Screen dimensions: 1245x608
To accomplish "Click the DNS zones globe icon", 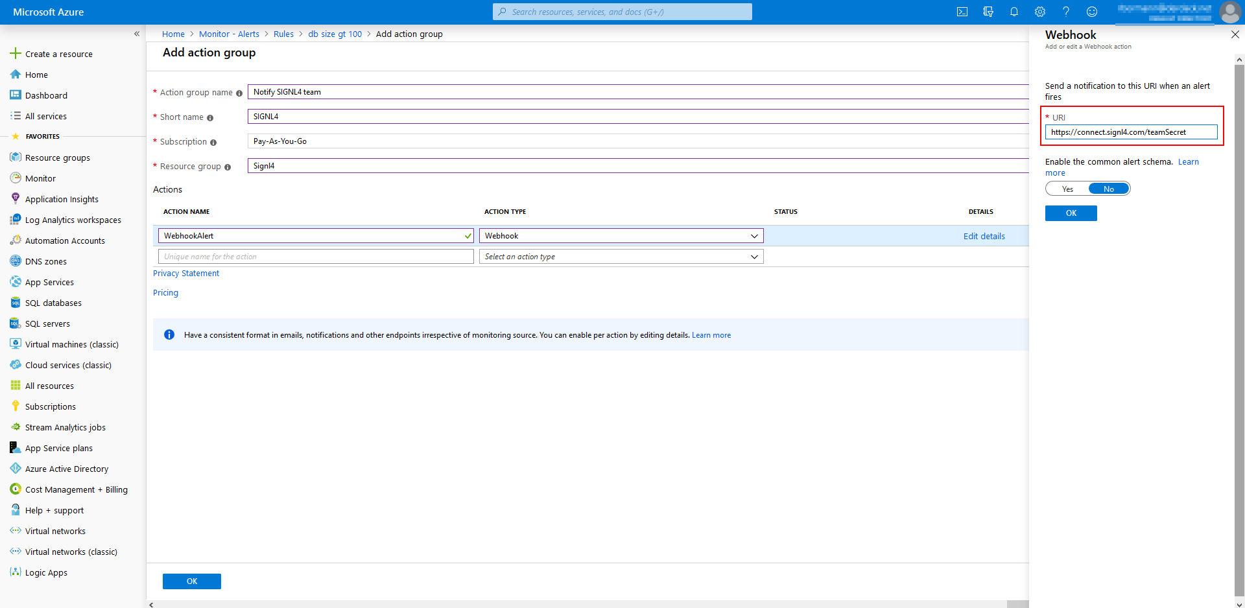I will (16, 261).
